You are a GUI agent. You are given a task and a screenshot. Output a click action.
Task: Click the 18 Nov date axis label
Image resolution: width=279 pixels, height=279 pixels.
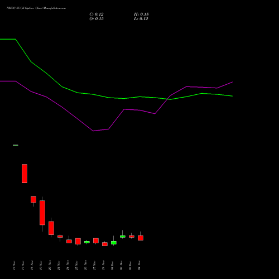(32, 266)
